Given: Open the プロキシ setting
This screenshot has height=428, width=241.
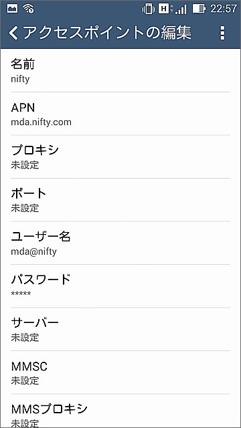Looking at the screenshot, I should click(x=120, y=157).
